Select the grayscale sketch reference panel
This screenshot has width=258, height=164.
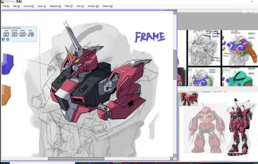tap(204, 48)
